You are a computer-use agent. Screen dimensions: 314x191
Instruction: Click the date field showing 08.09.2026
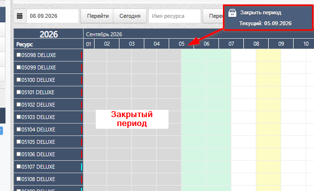click(x=53, y=16)
